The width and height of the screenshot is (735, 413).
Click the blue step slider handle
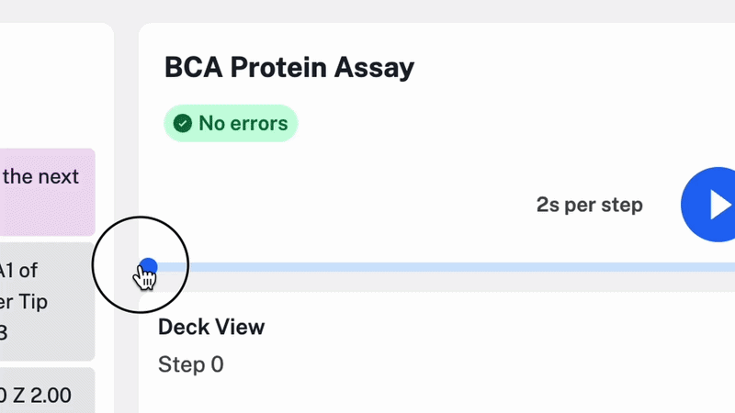[148, 267]
